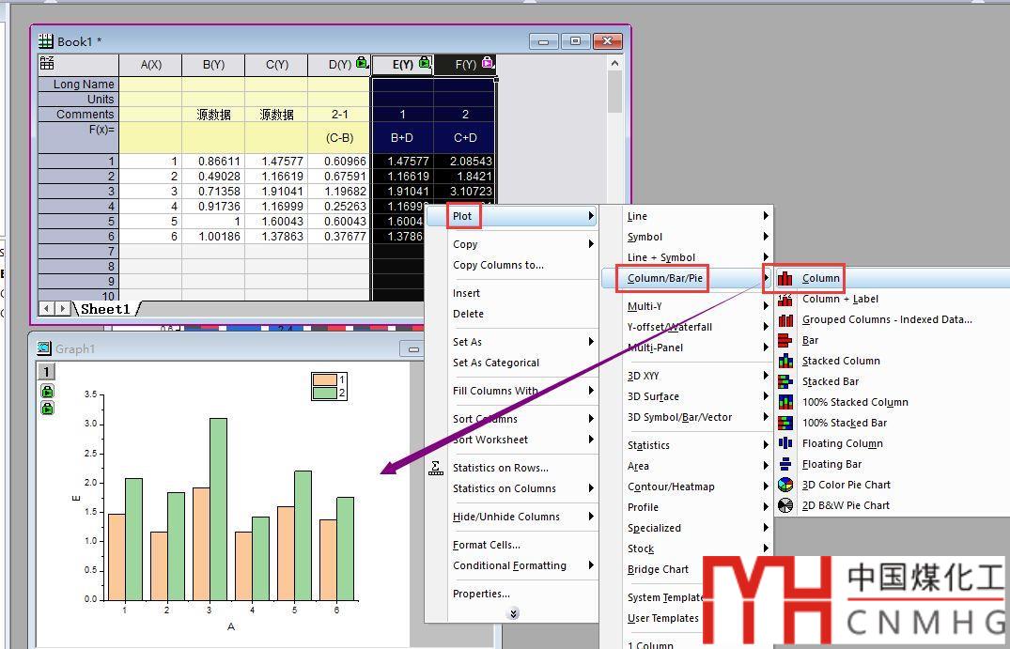Select column A(X) header
The width and height of the screenshot is (1010, 649).
coord(150,65)
